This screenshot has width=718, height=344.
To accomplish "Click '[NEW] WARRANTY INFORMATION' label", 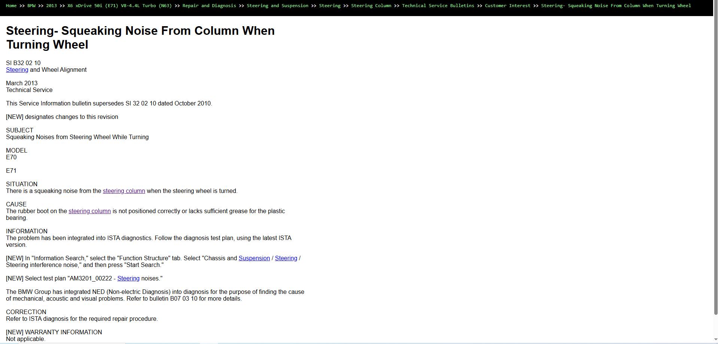I will coord(54,332).
